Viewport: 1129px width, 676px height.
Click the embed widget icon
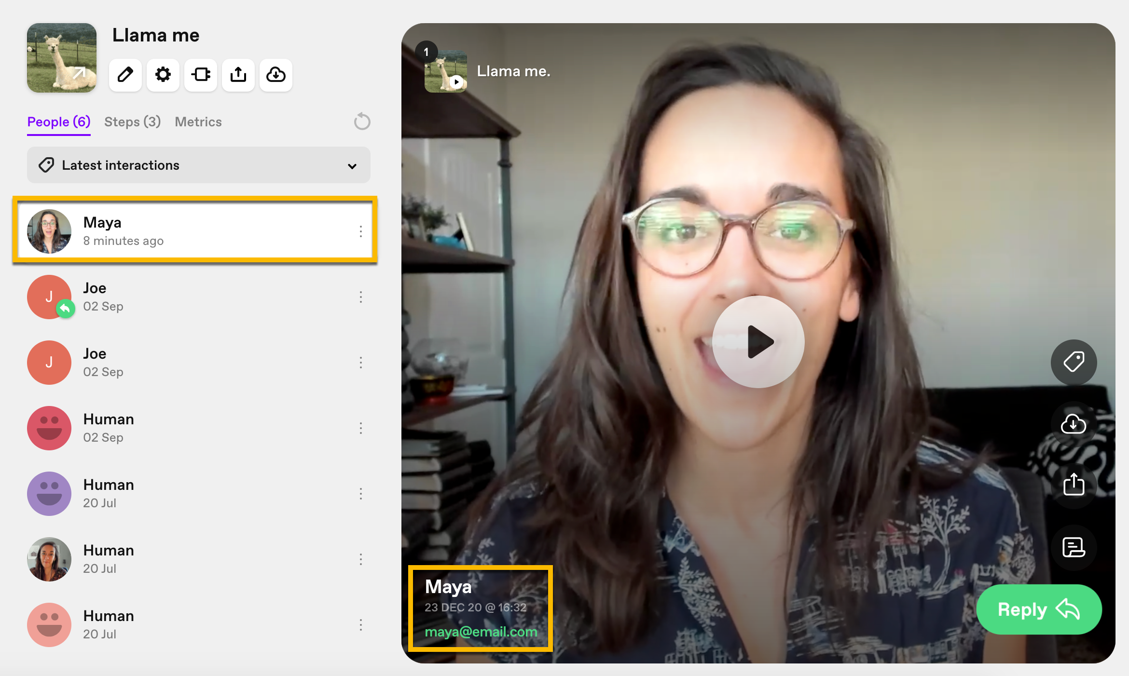(201, 75)
